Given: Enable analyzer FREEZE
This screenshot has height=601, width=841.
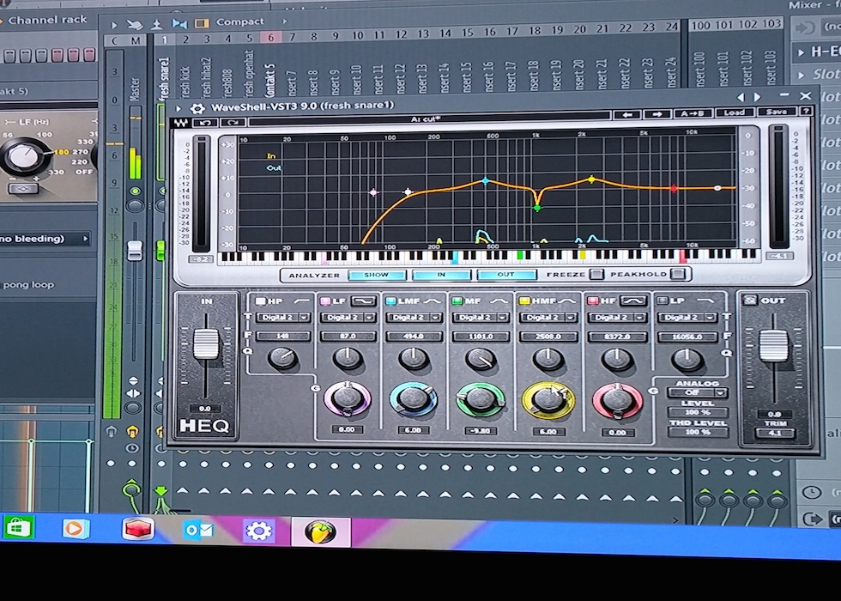Looking at the screenshot, I should coord(596,274).
